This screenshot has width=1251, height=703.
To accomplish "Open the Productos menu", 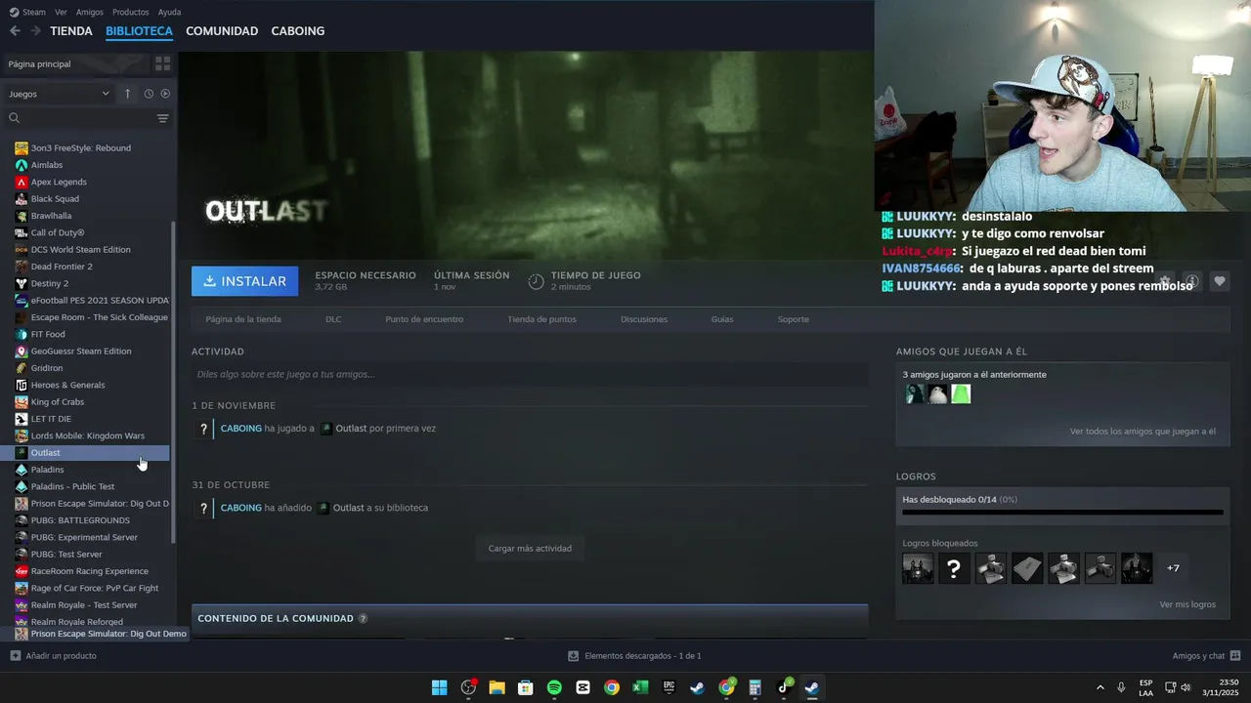I will [130, 12].
